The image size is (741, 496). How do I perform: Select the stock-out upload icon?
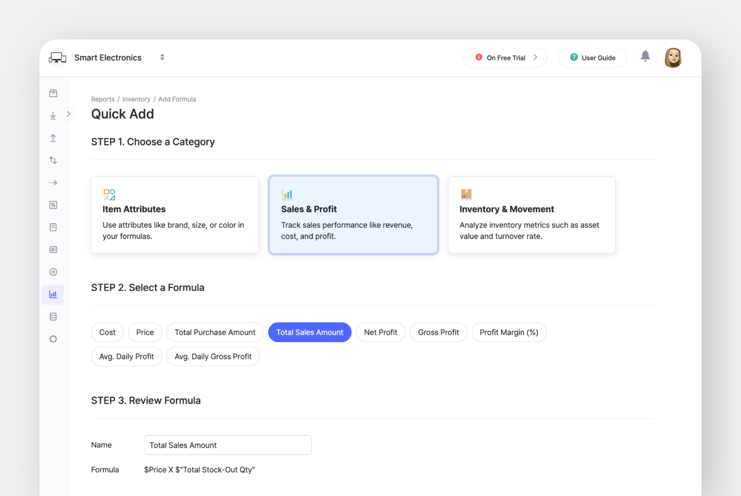(x=53, y=138)
